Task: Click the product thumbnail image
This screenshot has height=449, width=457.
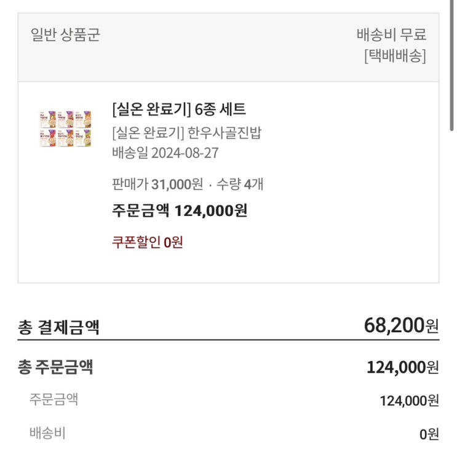Action: click(65, 129)
